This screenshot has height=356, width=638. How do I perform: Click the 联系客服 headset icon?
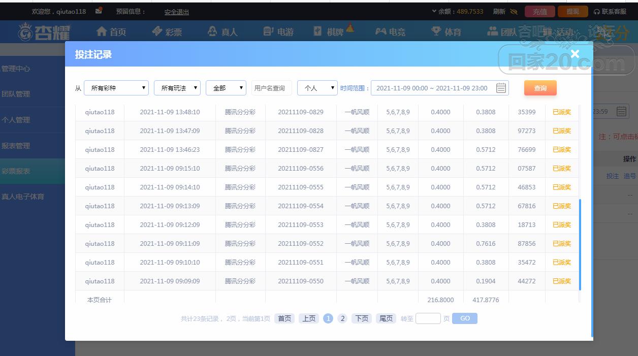[x=596, y=12]
